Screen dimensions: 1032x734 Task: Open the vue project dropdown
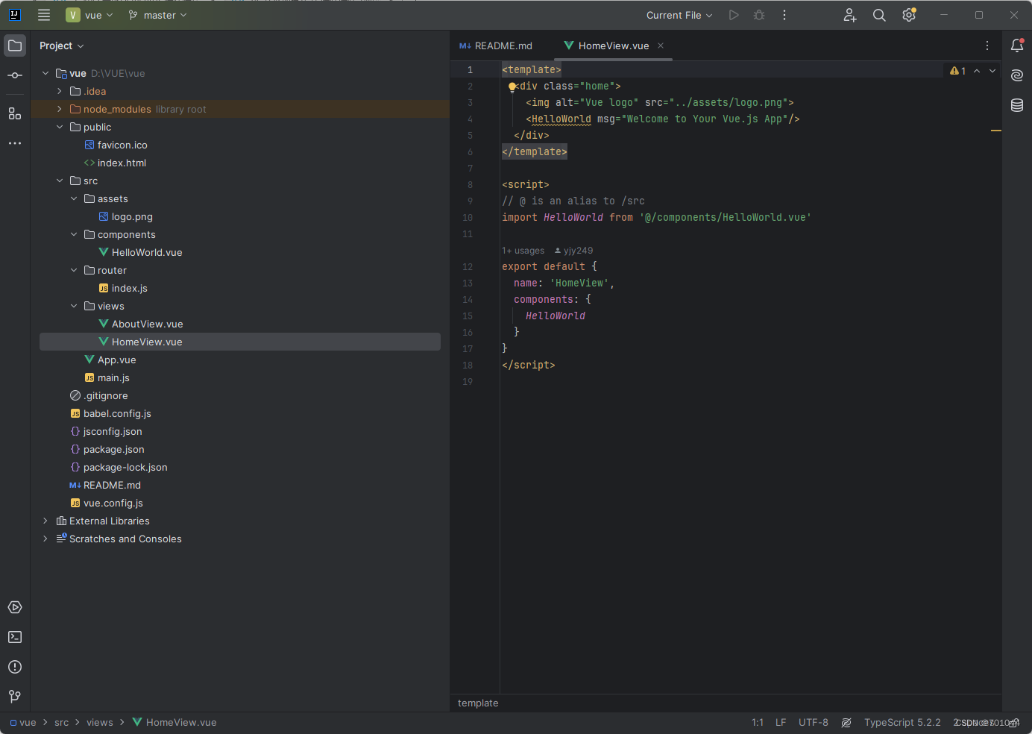[89, 15]
